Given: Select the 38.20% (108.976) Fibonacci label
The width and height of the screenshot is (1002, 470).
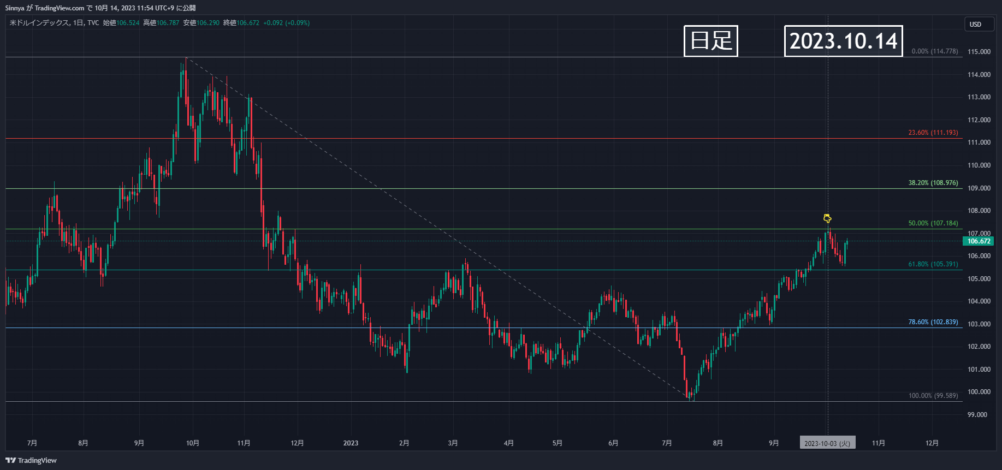Looking at the screenshot, I should (933, 183).
